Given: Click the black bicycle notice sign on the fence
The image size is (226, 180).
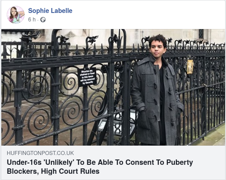Looking at the screenshot, I should (x=87, y=77).
